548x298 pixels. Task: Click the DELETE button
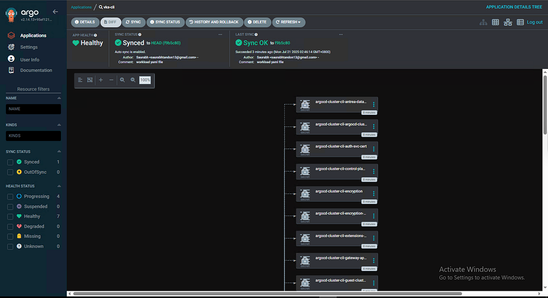(x=257, y=22)
